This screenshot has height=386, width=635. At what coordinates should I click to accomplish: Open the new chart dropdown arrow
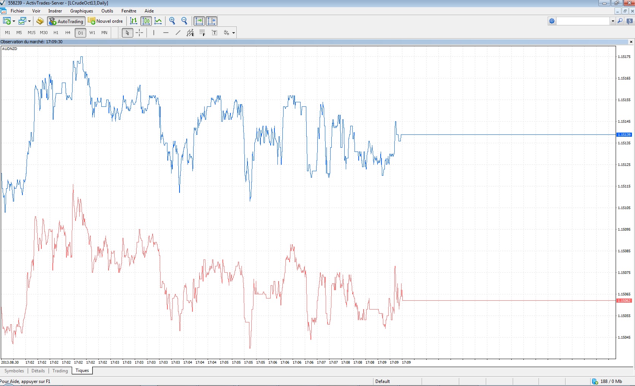(x=14, y=21)
